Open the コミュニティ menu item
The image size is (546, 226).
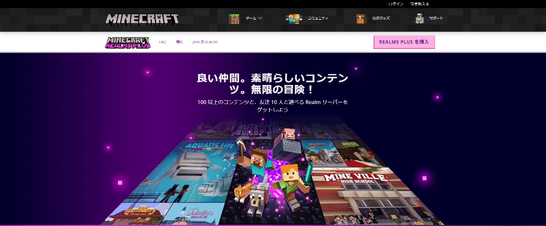[318, 19]
